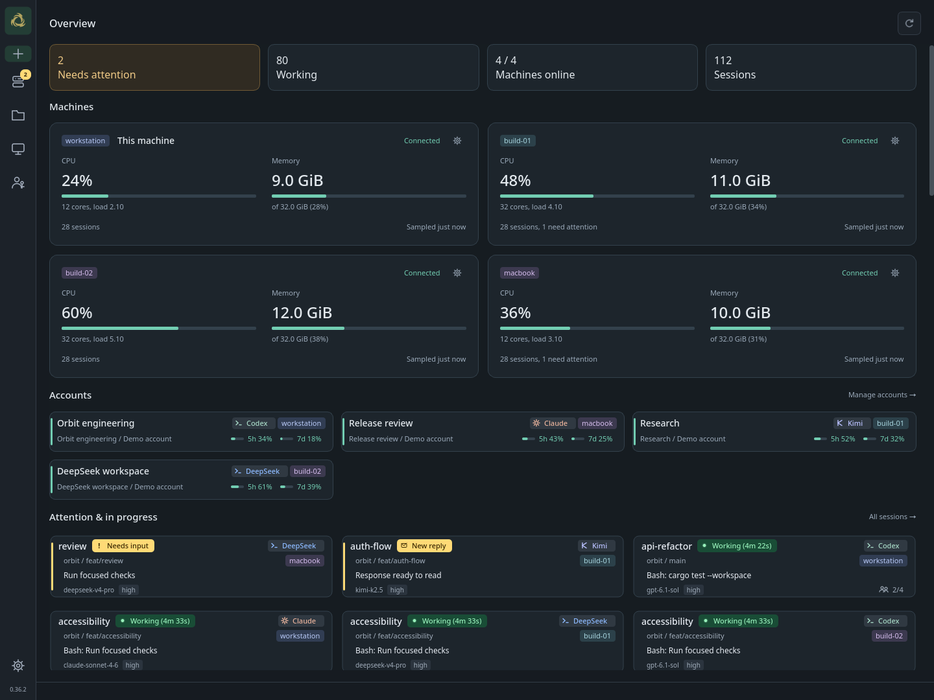Click the workstation CPU usage bar
Screen dimensions: 934x700
159,196
